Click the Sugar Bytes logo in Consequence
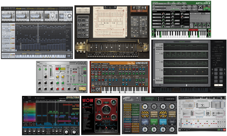The width and height of the screenshot is (227, 136). (x=8, y=8)
